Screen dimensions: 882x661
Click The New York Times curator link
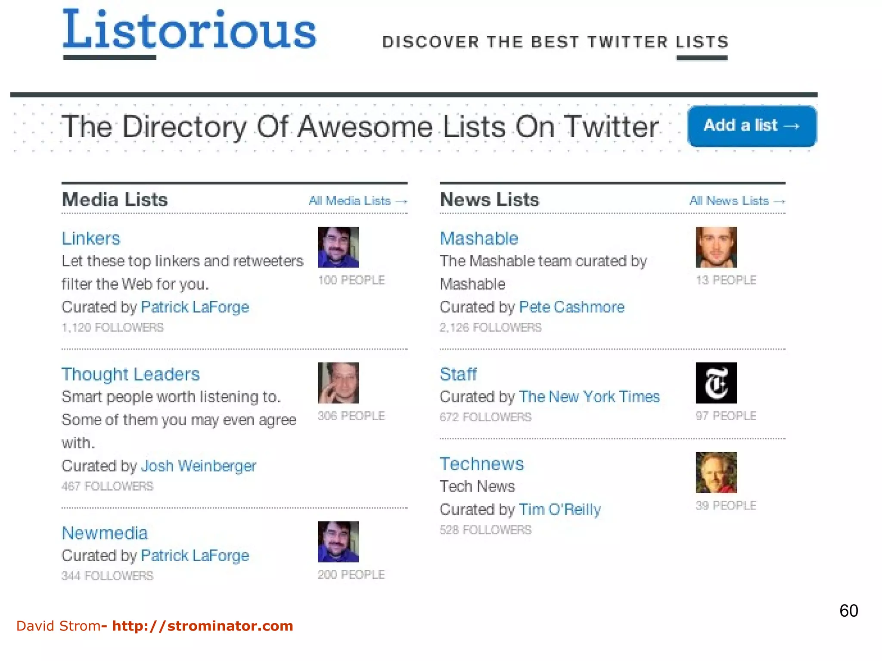click(589, 396)
